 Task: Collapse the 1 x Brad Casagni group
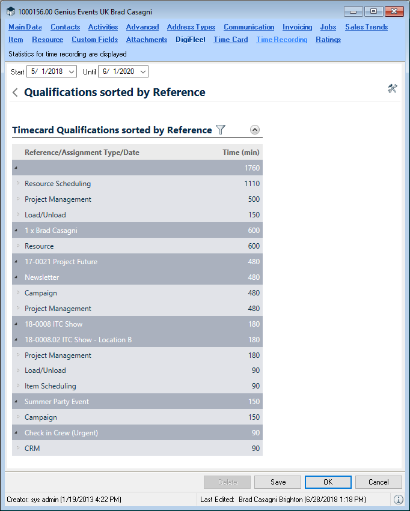tap(16, 231)
